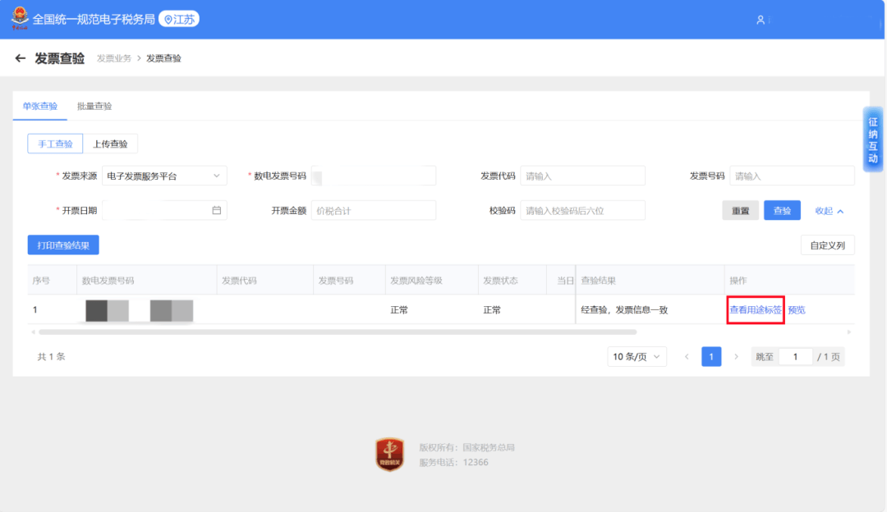Click the 校验码 input field
This screenshot has width=887, height=512.
pos(582,211)
